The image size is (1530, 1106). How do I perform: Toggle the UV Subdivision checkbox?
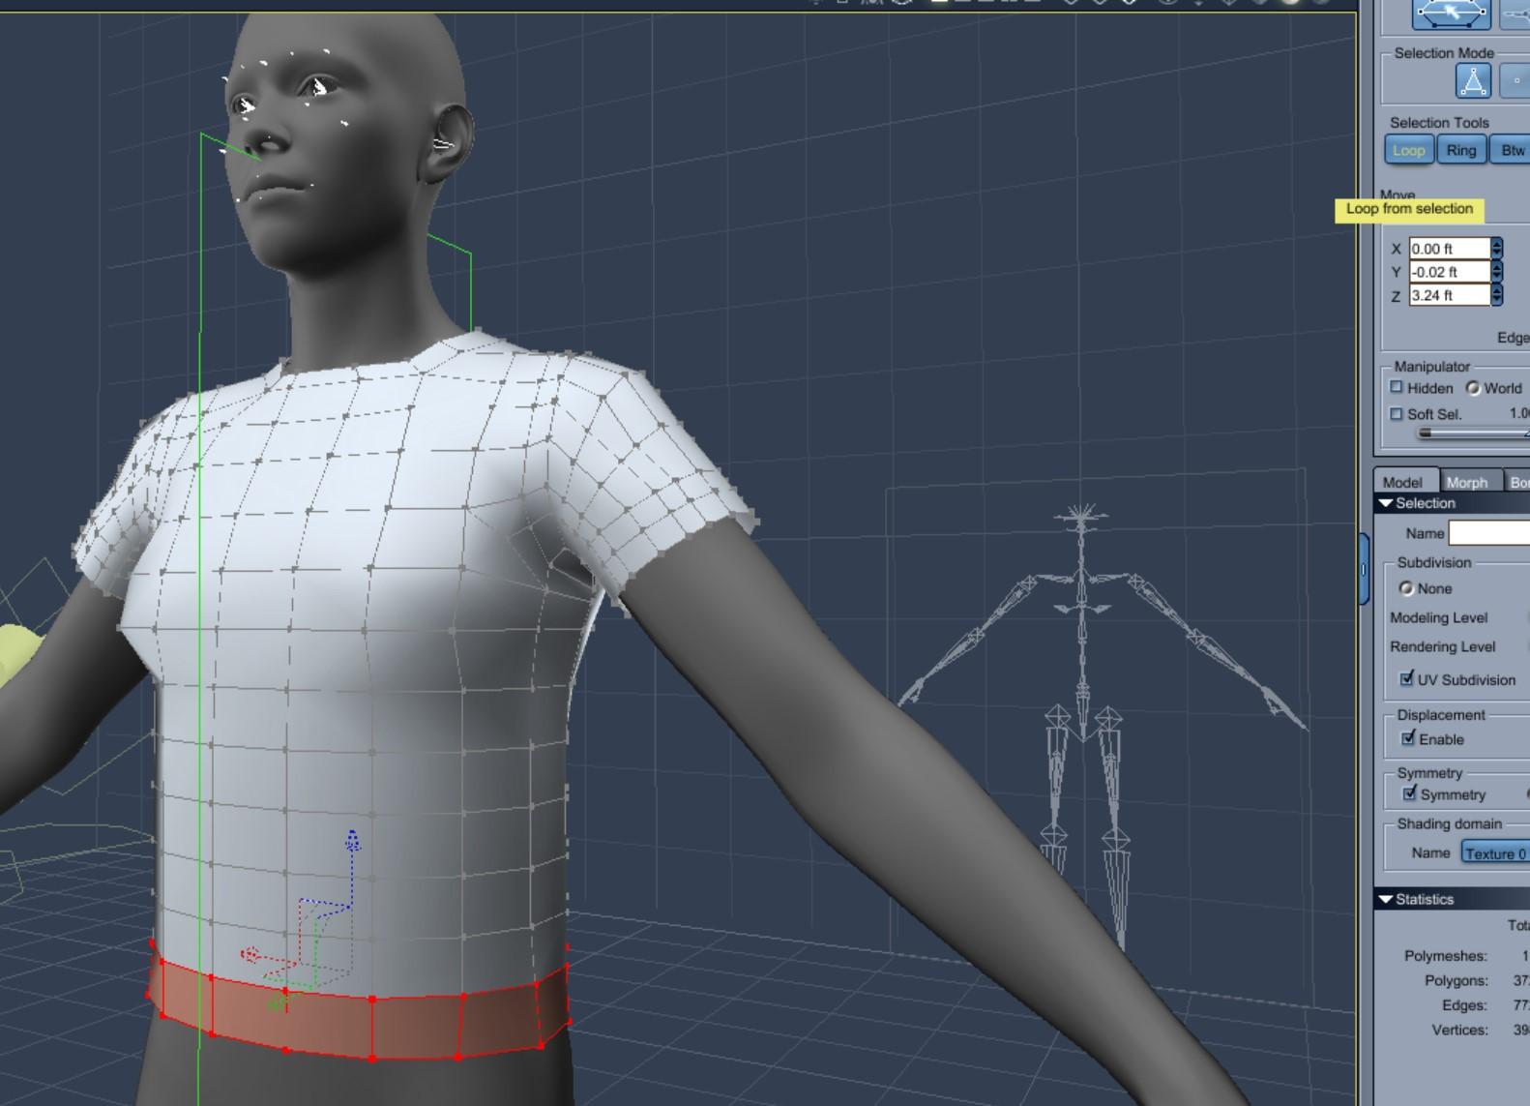point(1407,679)
